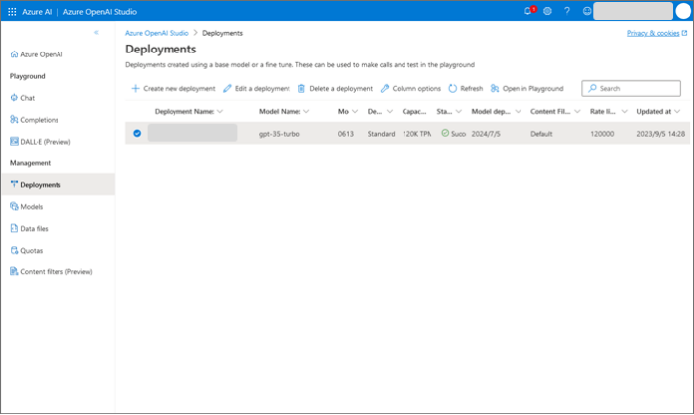694x415 pixels.
Task: Click the 2023/9/5 14:28 updated cell
Action: click(661, 134)
